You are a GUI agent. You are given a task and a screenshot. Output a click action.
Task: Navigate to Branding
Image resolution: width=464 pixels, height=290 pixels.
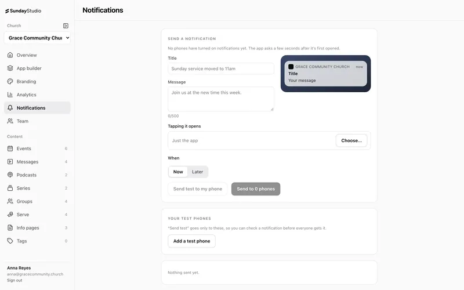[37, 81]
